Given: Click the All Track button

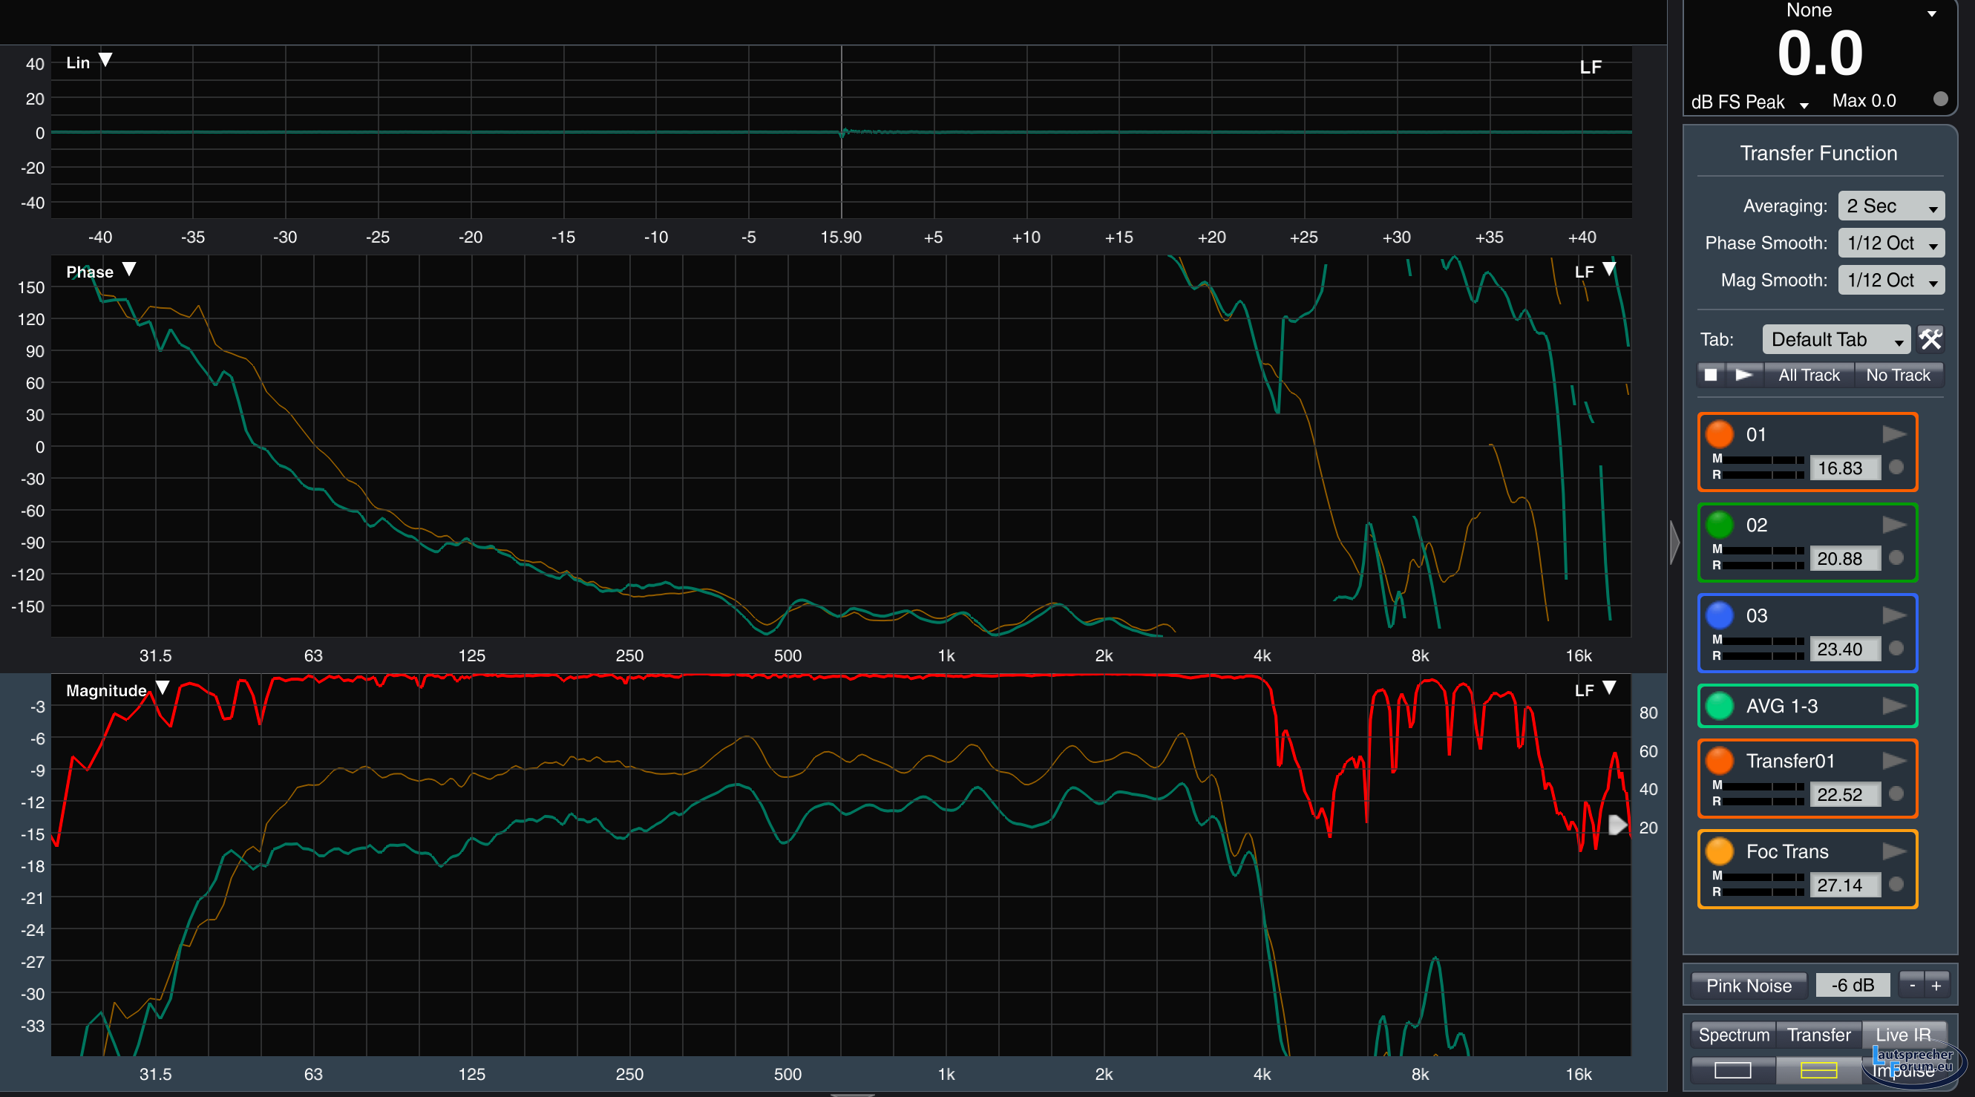Looking at the screenshot, I should [x=1808, y=375].
